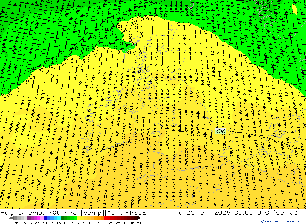Click the '(00+03)' forecast run label
The image size is (306, 224).
click(287, 212)
